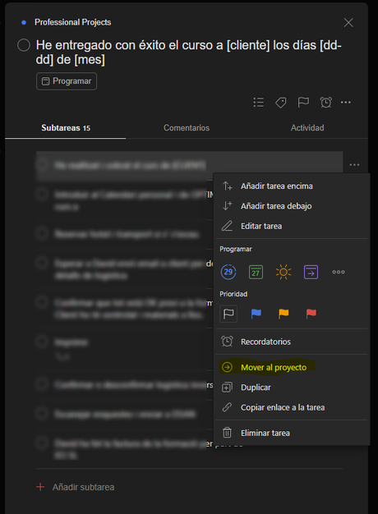378x514 pixels.
Task: Set priority to the blue flag
Action: coord(256,314)
